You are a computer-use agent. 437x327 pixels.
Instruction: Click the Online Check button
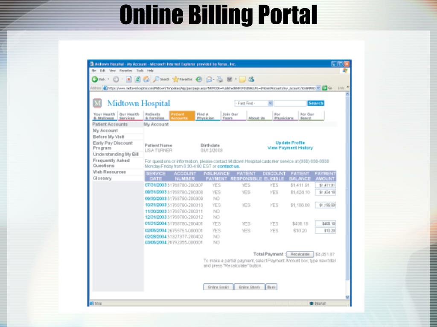(249, 287)
